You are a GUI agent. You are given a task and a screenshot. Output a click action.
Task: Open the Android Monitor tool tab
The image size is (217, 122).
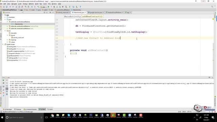pyautogui.click(x=30, y=109)
